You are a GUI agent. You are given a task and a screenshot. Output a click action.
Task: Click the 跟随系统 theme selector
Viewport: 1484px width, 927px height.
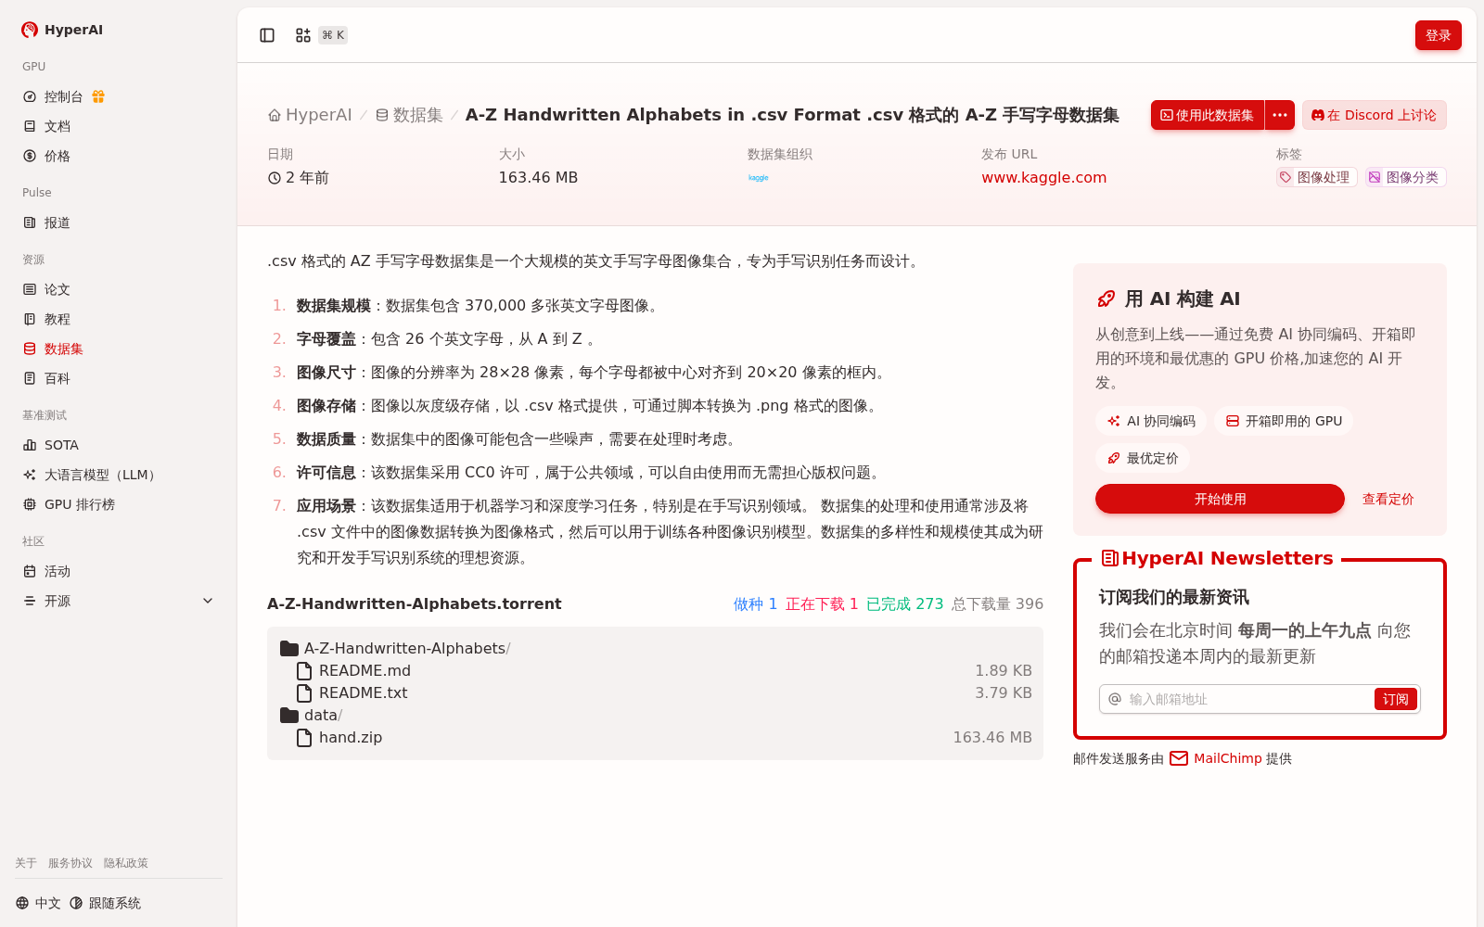click(105, 903)
